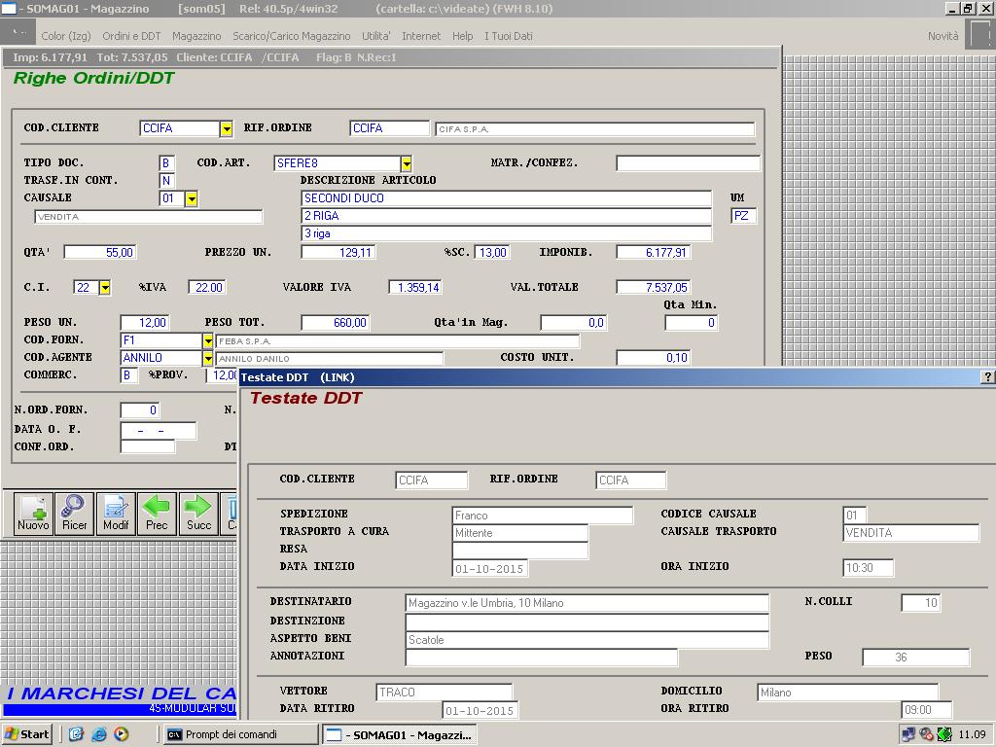Image resolution: width=996 pixels, height=747 pixels.
Task: Click the ASPETTO BENI field containing Scatole
Action: (x=587, y=640)
